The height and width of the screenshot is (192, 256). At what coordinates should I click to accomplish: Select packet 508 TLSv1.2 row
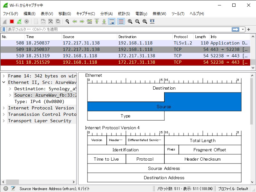(125, 43)
